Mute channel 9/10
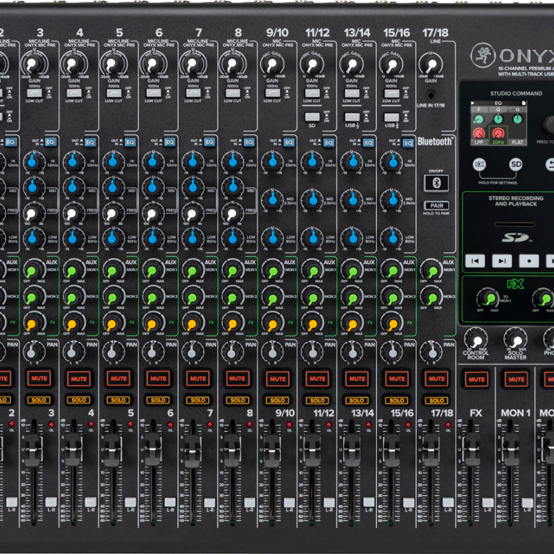The image size is (554, 554). [x=278, y=379]
